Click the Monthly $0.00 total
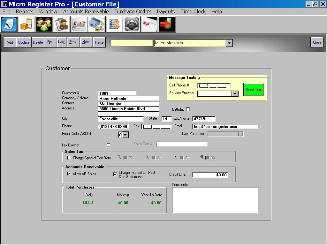 [x=123, y=203]
